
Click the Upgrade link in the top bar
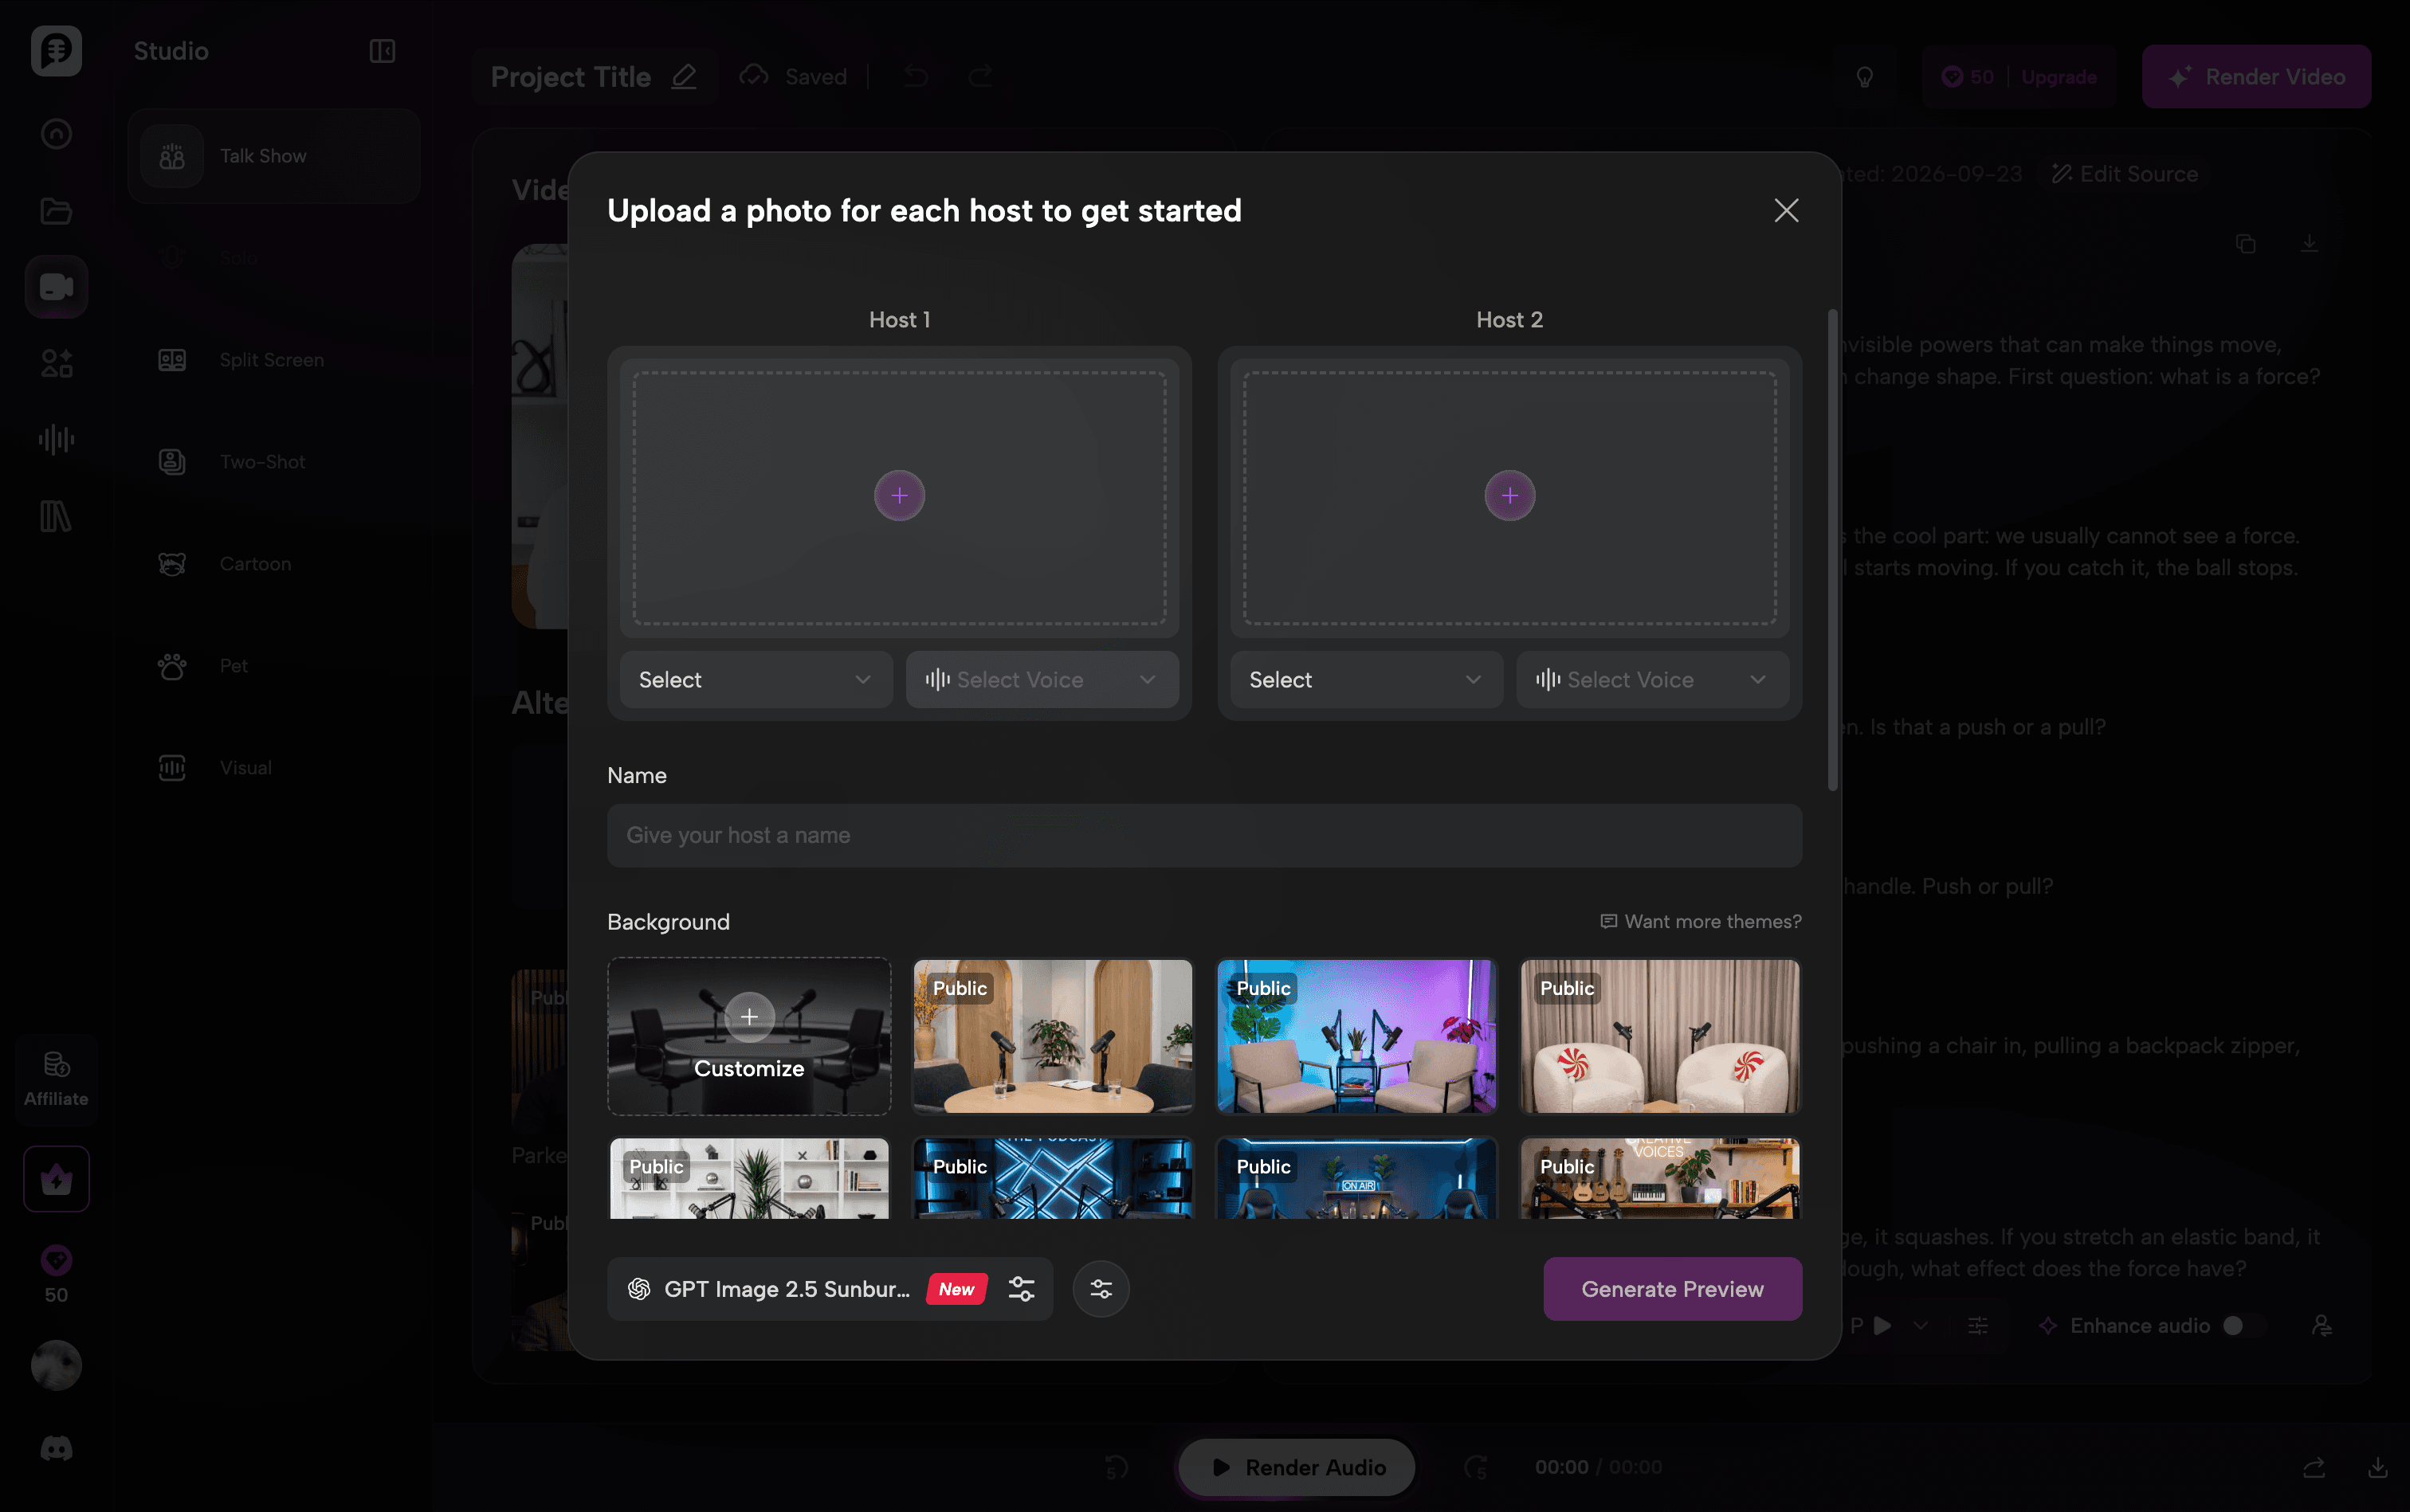2059,77
